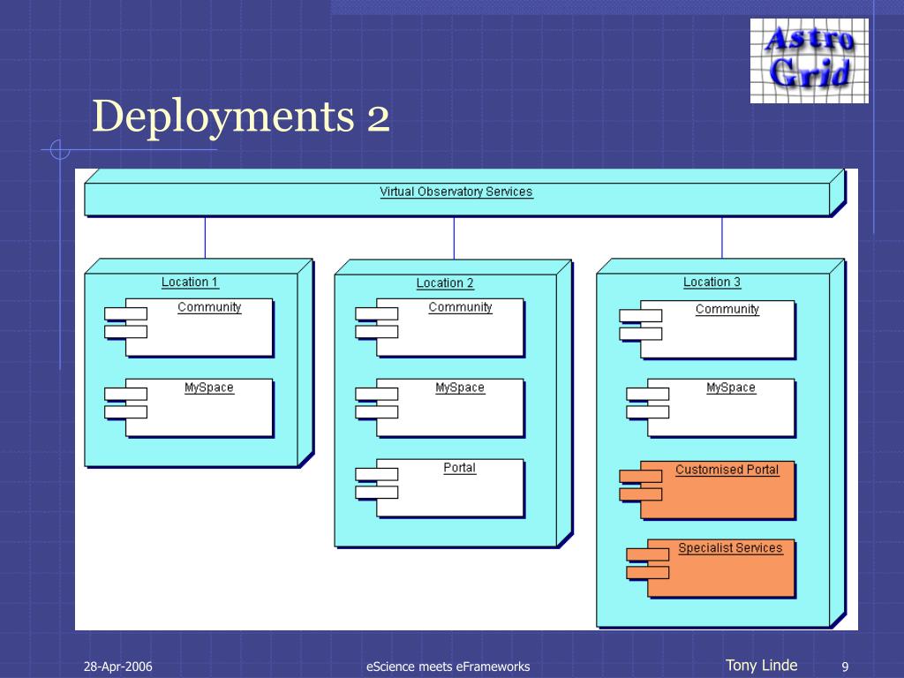904x678 pixels.
Task: Click the Tony Linde author name
Action: pos(761,666)
